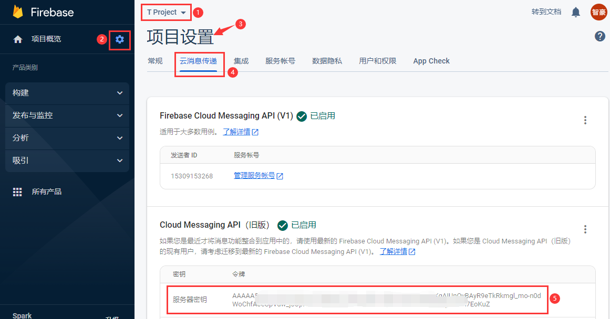
Task: Click the server key token value
Action: (x=386, y=300)
